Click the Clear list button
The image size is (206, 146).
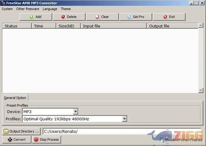102,17
